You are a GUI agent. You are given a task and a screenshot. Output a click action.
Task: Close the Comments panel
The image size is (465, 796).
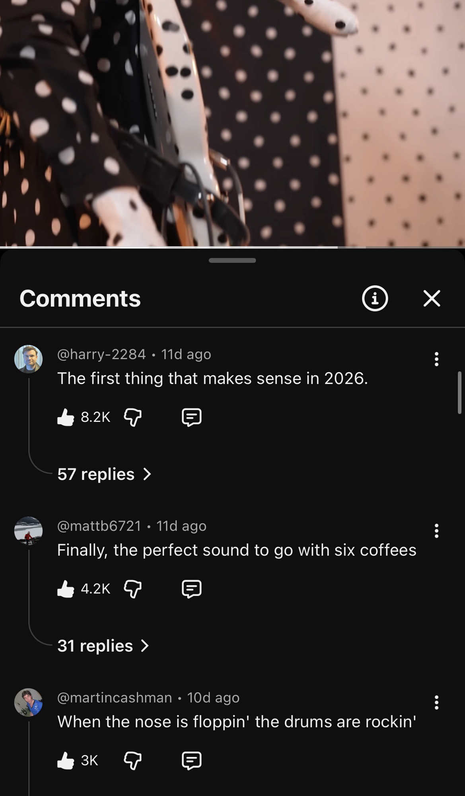[x=432, y=298]
